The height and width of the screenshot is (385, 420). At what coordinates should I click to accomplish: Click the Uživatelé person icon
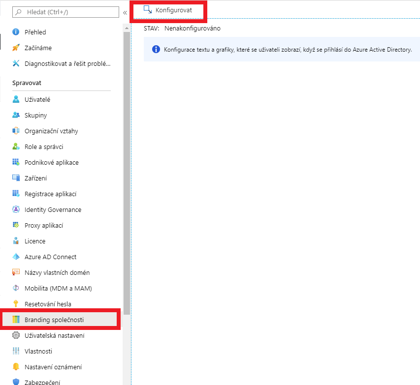pyautogui.click(x=16, y=99)
